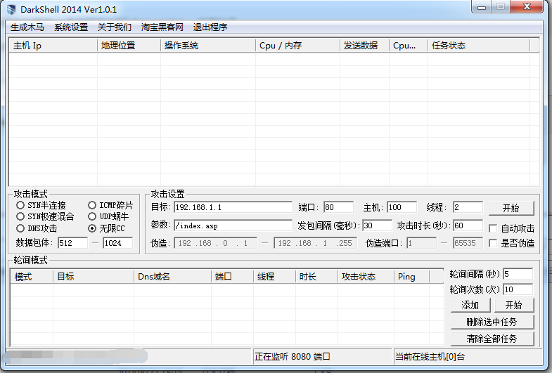The width and height of the screenshot is (552, 373).
Task: Click the 轮询次数 field showing 10
Action: 518,289
